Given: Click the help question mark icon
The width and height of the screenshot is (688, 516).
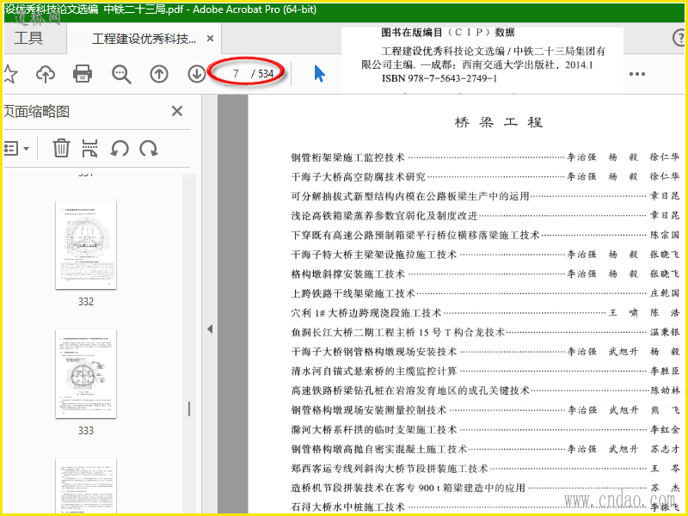Looking at the screenshot, I should tap(679, 38).
